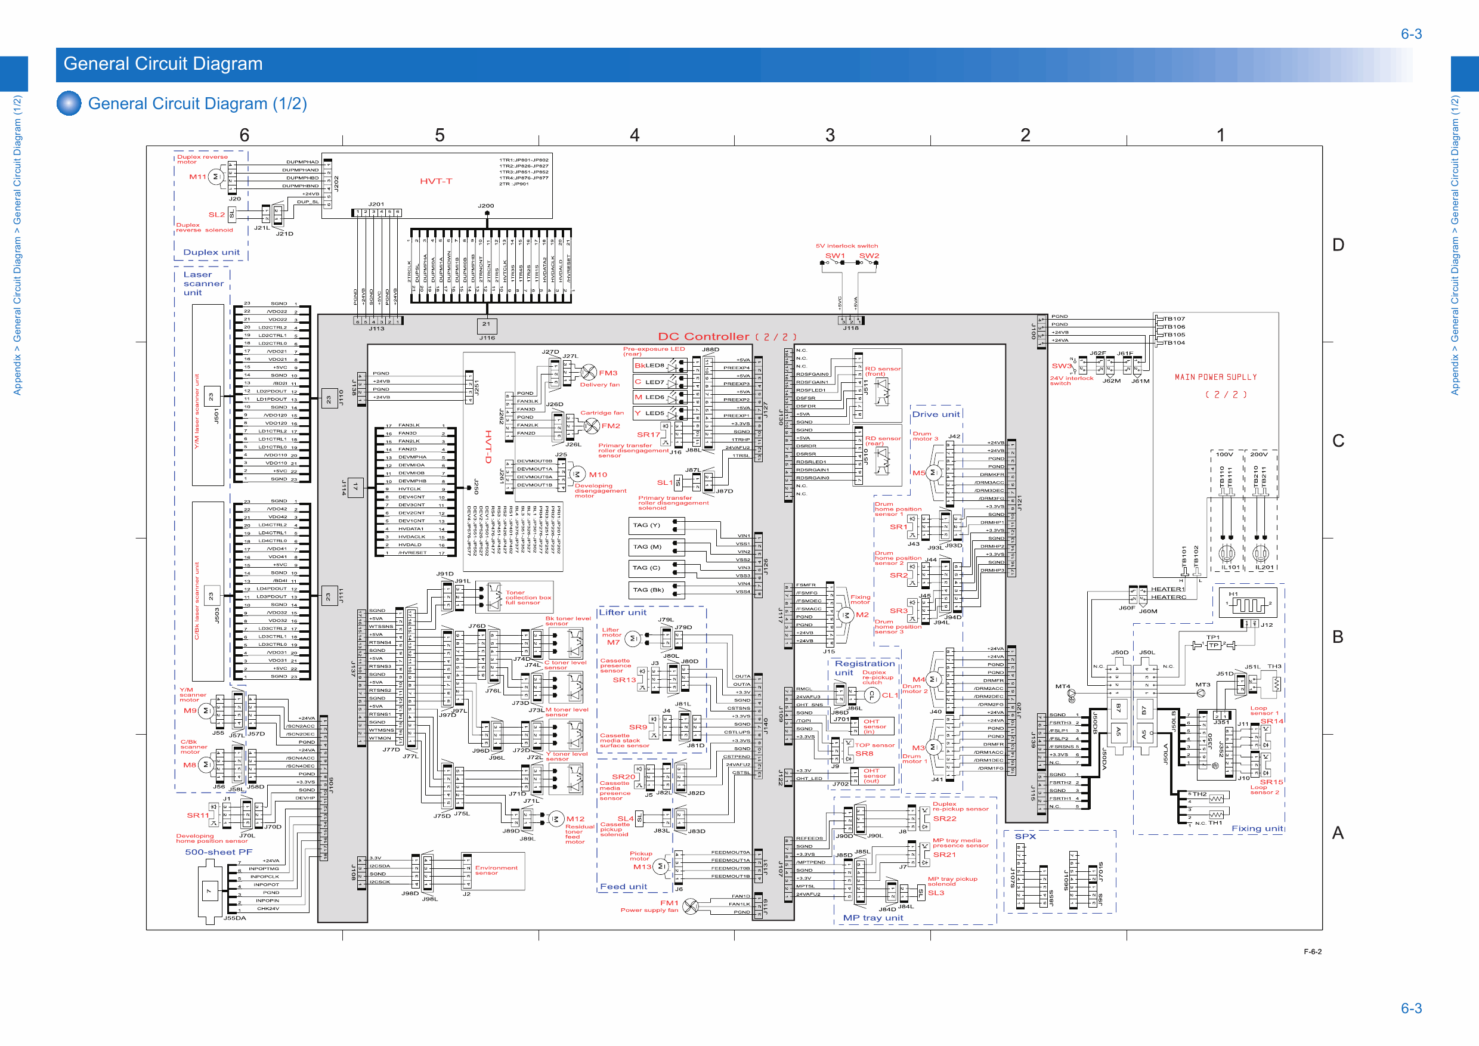Click the toner collection box full sensor symbol

[495, 597]
